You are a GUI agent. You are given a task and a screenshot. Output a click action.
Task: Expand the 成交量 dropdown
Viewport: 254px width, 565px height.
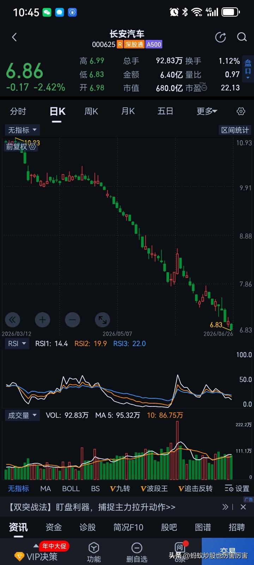coord(22,415)
